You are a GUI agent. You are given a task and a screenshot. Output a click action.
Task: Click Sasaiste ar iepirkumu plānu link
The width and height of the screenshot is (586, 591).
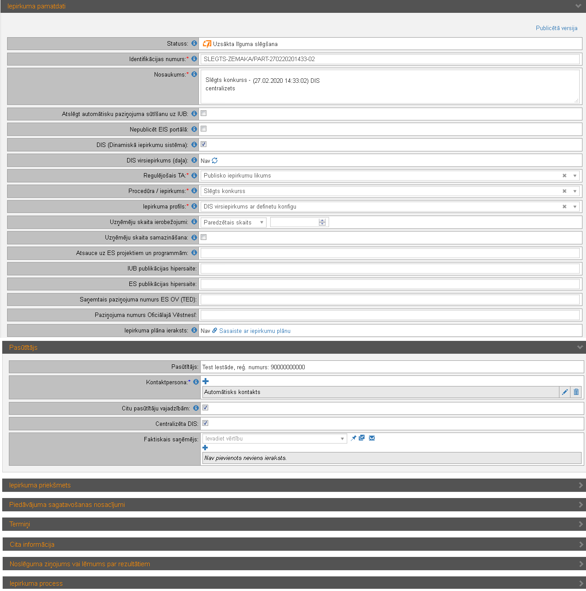(x=255, y=331)
